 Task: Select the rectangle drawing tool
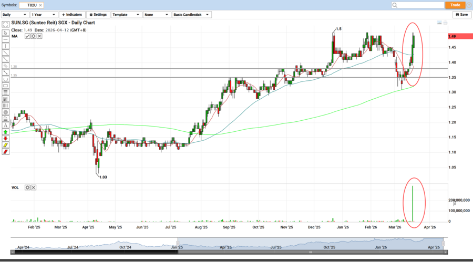tap(5, 86)
